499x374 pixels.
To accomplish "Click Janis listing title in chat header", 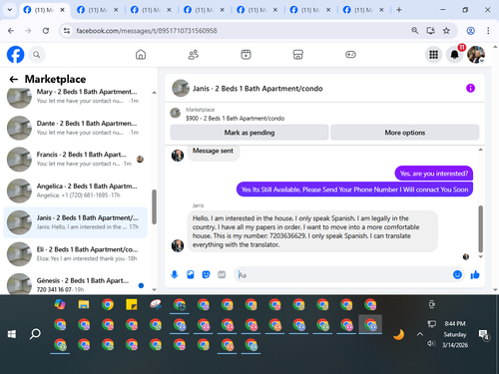I will pos(257,89).
